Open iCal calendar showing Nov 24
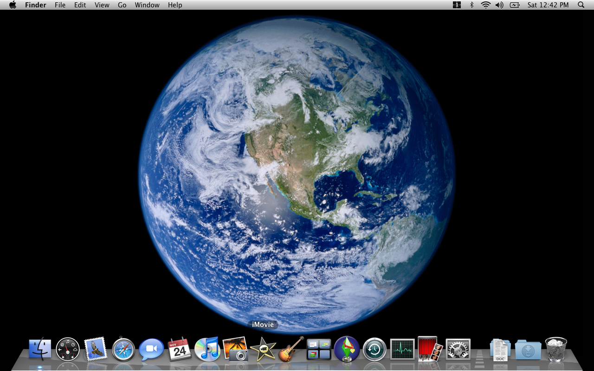 coord(180,349)
